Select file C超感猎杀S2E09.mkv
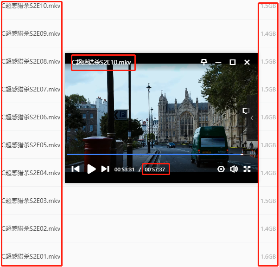The height and width of the screenshot is (267, 279). [x=32, y=34]
